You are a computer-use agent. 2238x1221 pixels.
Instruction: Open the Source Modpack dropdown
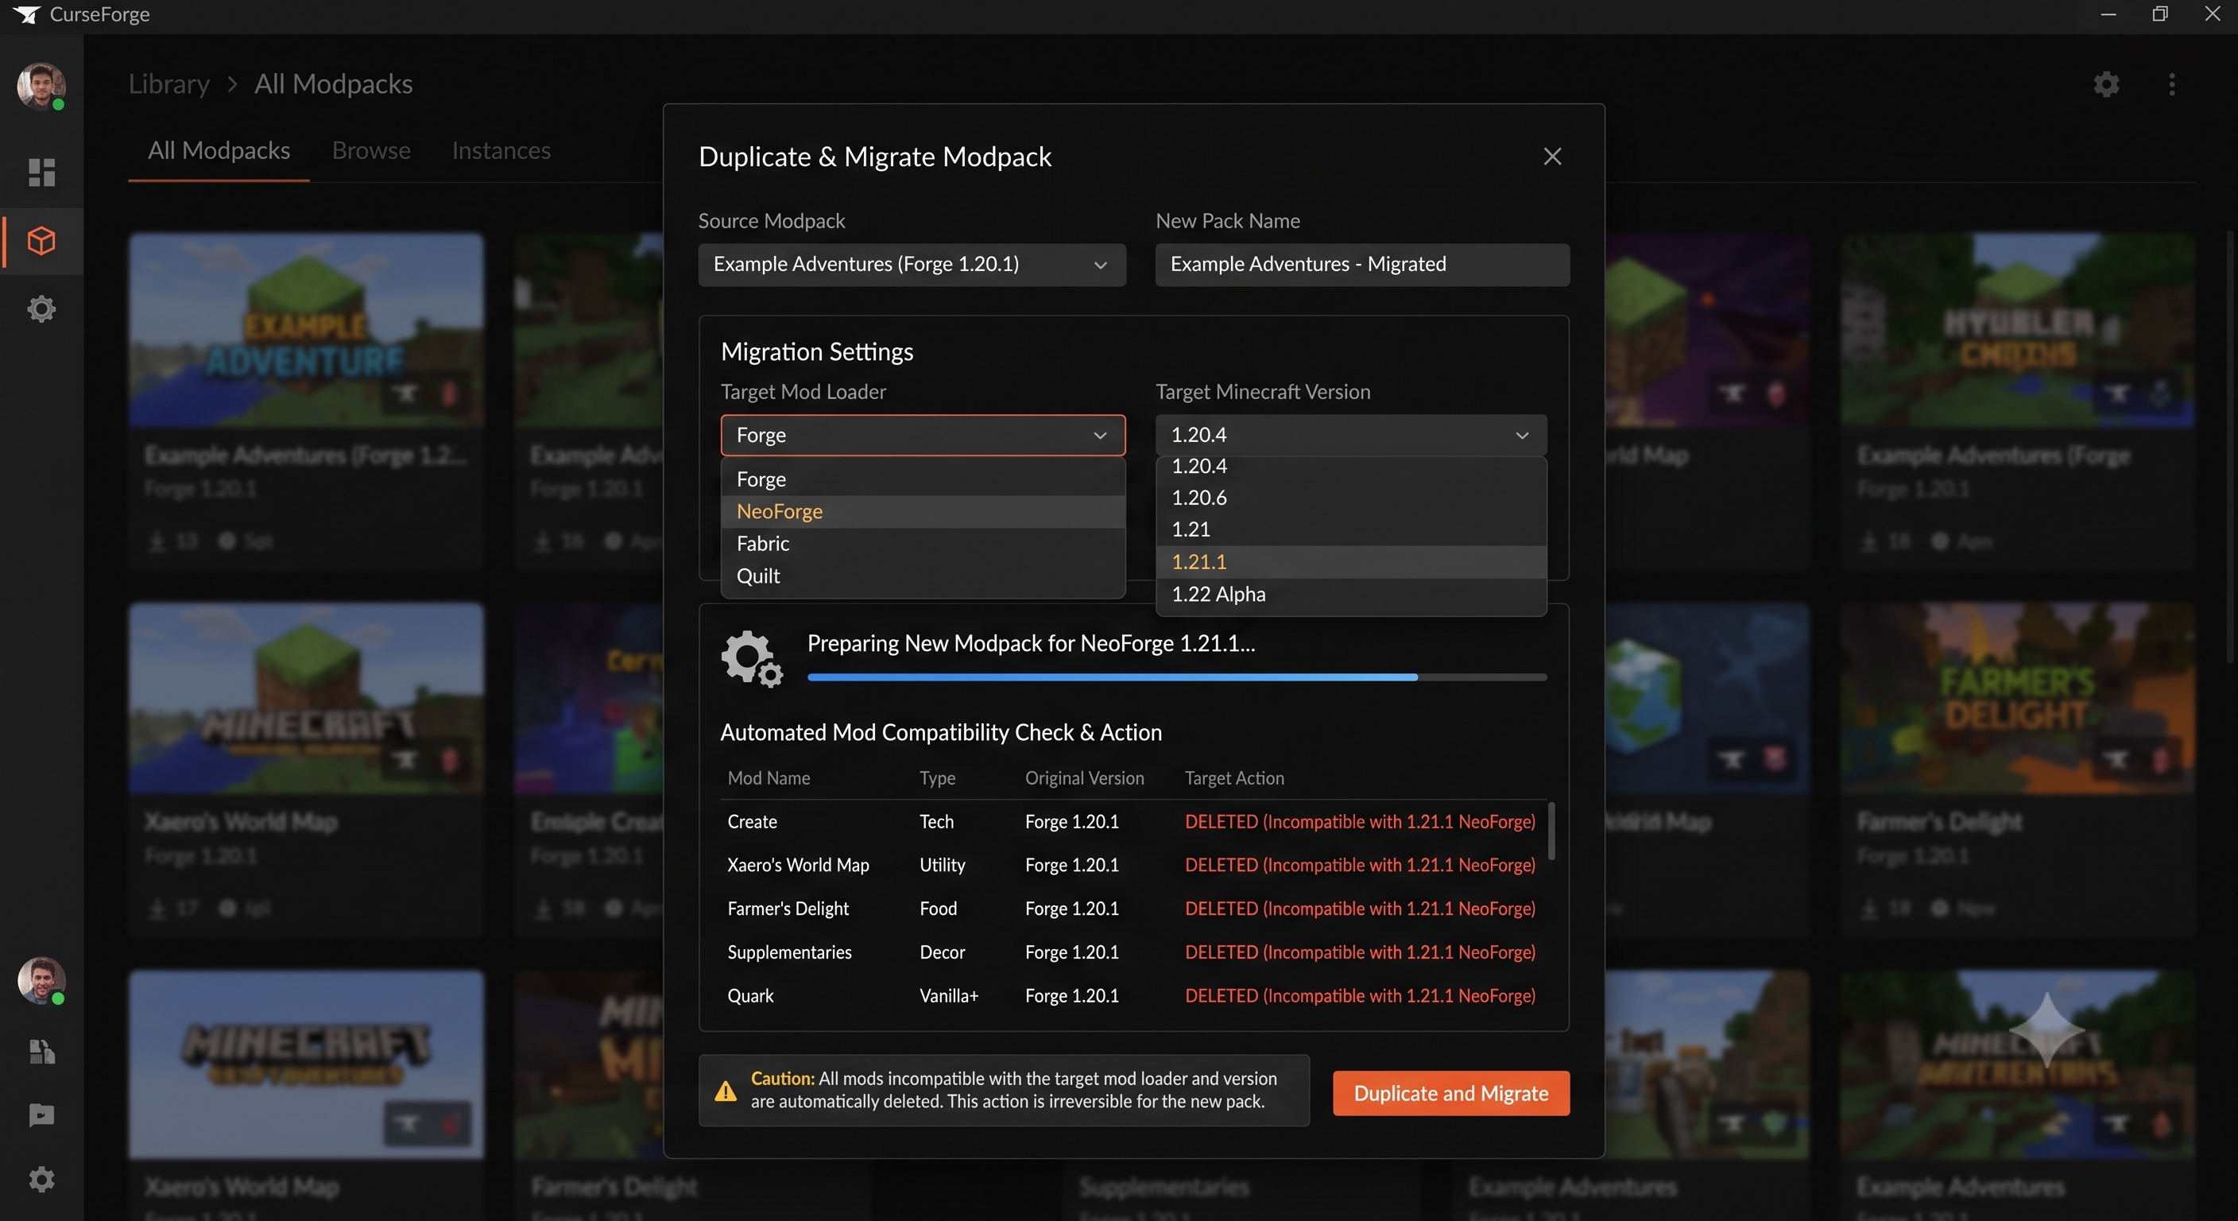coord(912,264)
